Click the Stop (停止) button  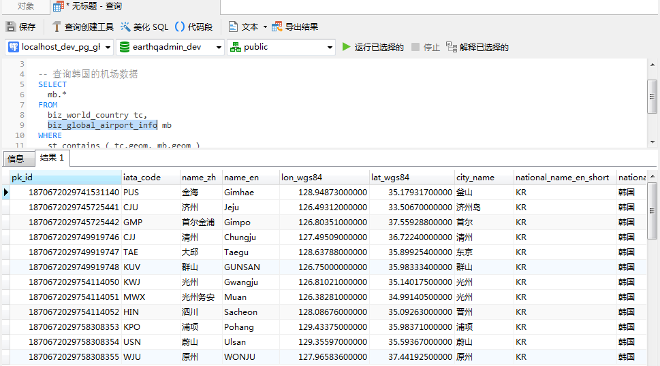(426, 47)
